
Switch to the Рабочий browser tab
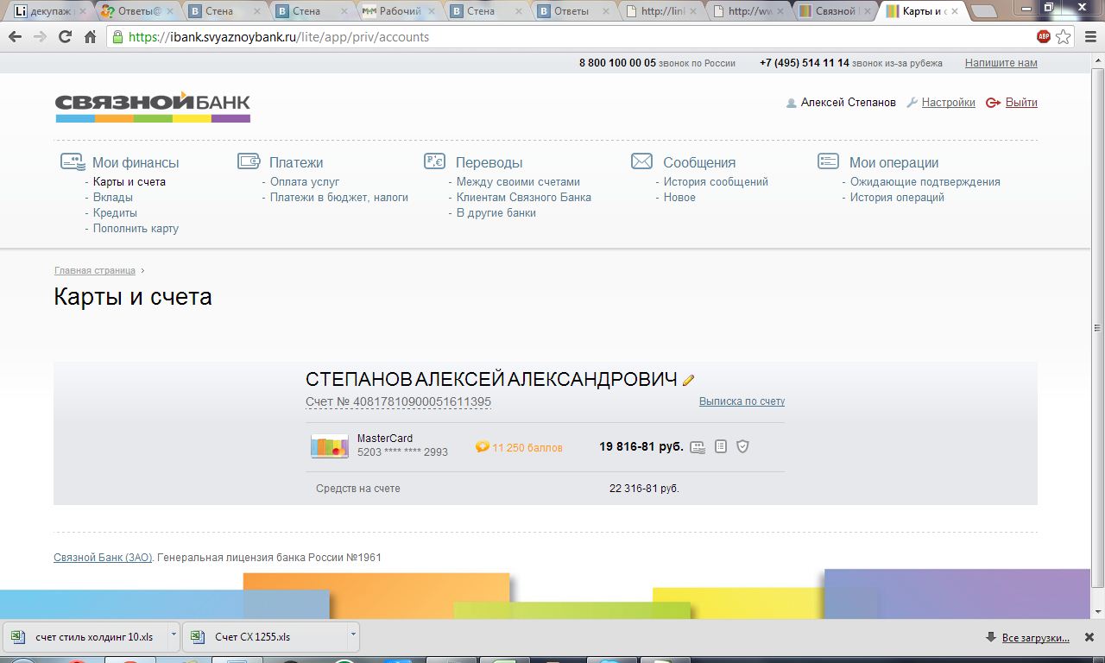[400, 11]
